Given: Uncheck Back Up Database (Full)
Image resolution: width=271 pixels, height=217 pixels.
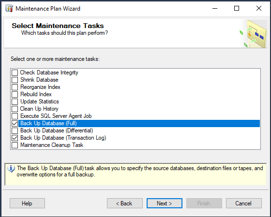Looking at the screenshot, I should click(x=15, y=123).
